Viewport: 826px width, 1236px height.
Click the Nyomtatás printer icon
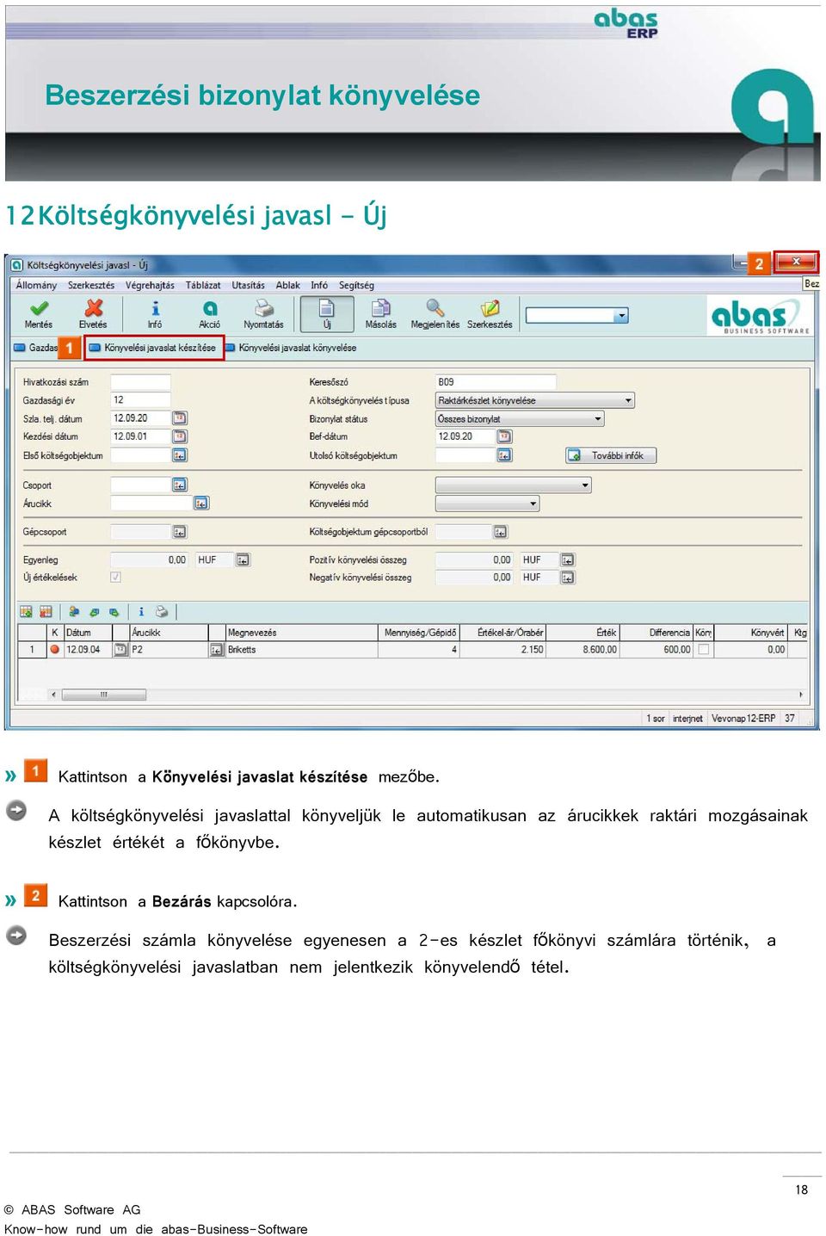pyautogui.click(x=263, y=307)
